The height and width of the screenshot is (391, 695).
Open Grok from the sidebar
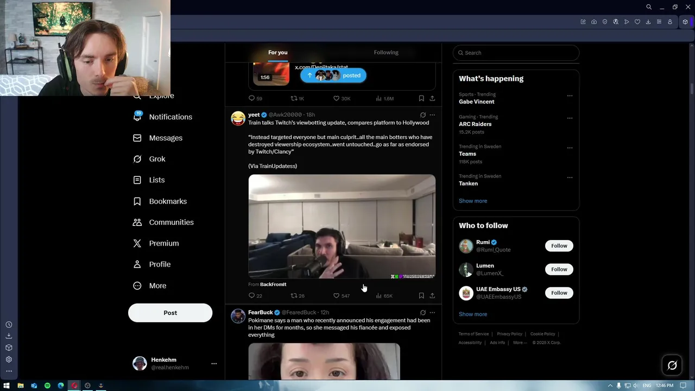[149, 159]
